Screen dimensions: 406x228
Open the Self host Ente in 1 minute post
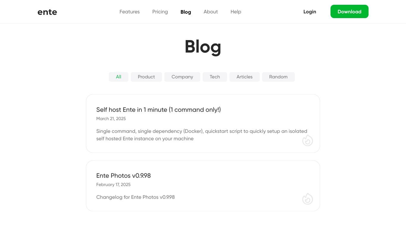coord(158,110)
